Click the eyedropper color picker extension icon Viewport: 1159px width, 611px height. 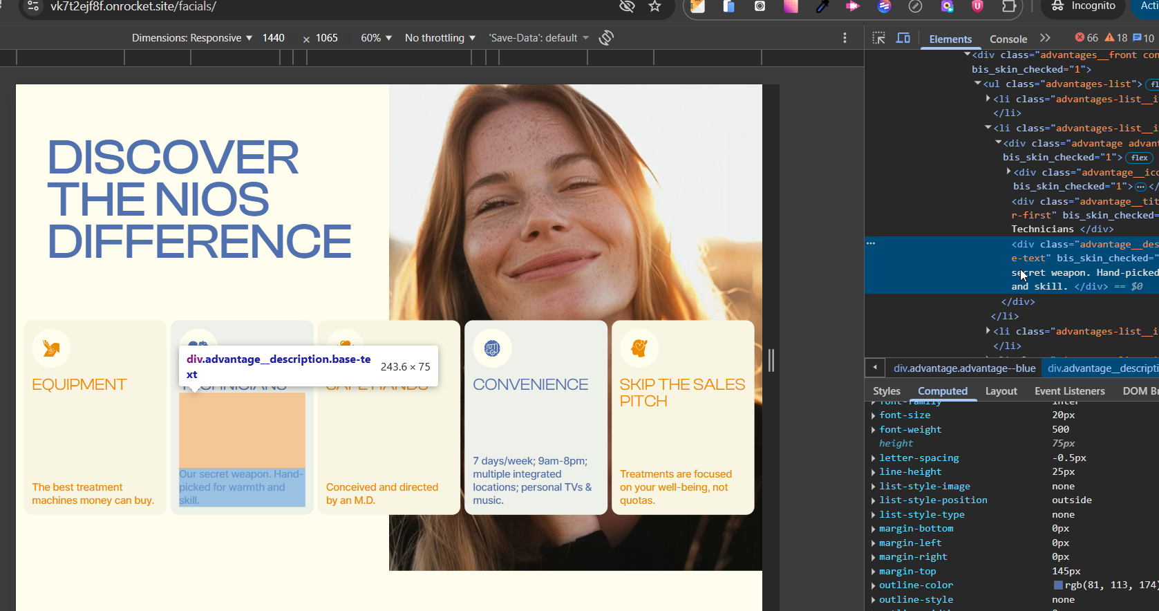(x=822, y=7)
